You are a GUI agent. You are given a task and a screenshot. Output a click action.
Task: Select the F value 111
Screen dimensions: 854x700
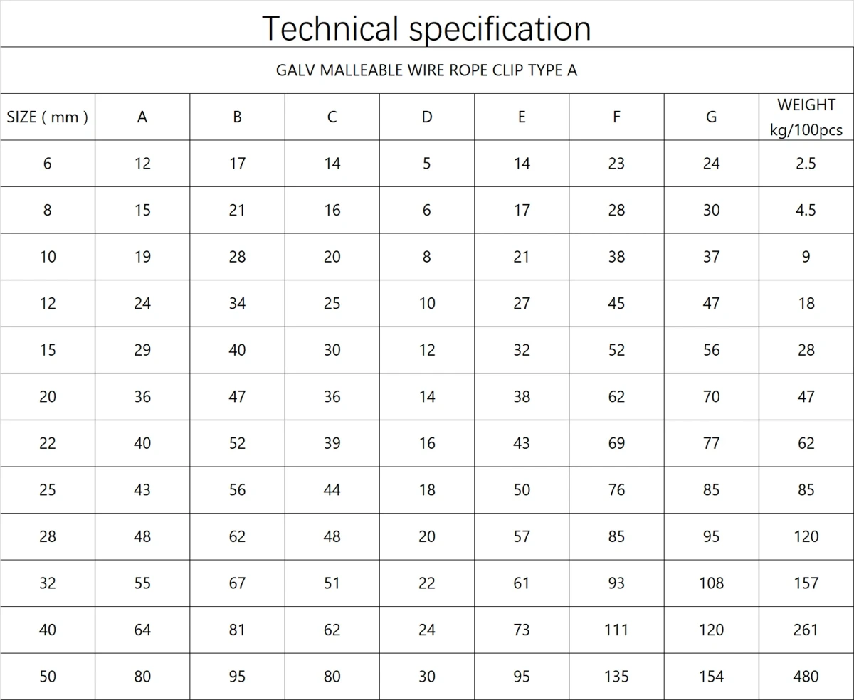[616, 630]
